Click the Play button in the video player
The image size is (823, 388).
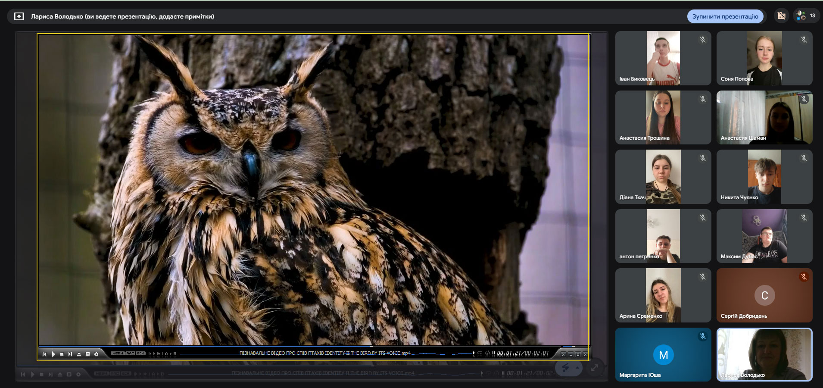click(53, 354)
